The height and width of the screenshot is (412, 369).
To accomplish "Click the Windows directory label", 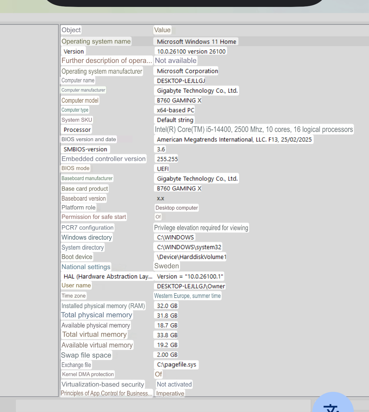I will (x=86, y=237).
